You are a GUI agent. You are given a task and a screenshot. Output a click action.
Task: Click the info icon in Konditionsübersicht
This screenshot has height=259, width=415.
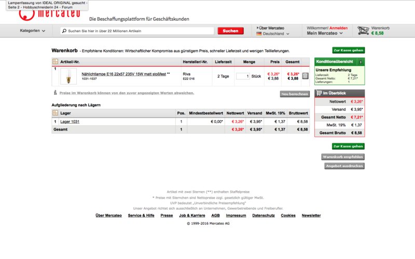tap(361, 62)
